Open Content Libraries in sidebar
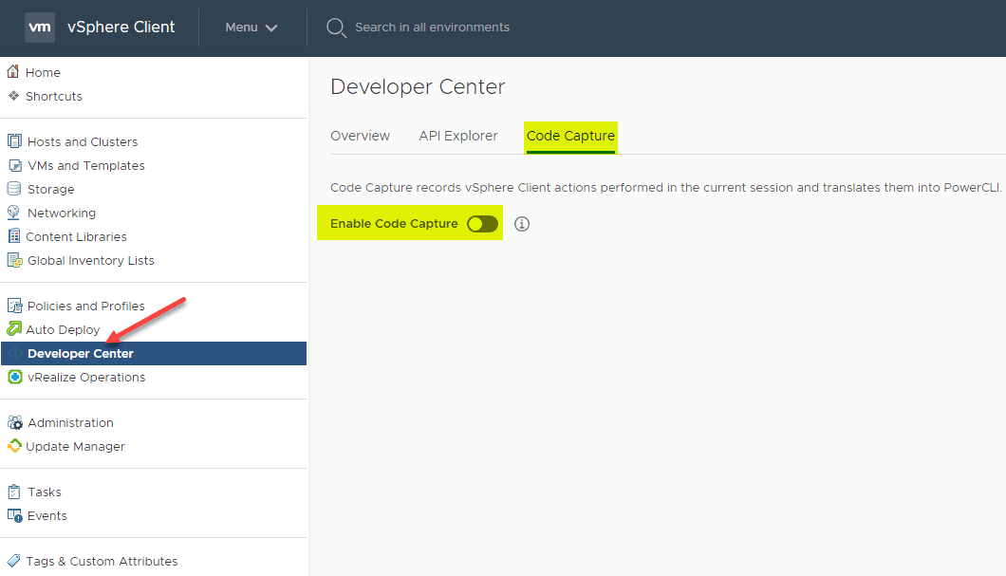Viewport: 1006px width, 576px height. click(76, 236)
